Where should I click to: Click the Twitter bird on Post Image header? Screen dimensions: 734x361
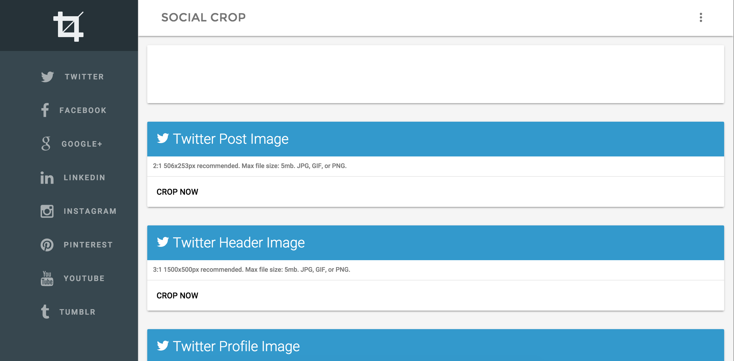click(x=163, y=139)
